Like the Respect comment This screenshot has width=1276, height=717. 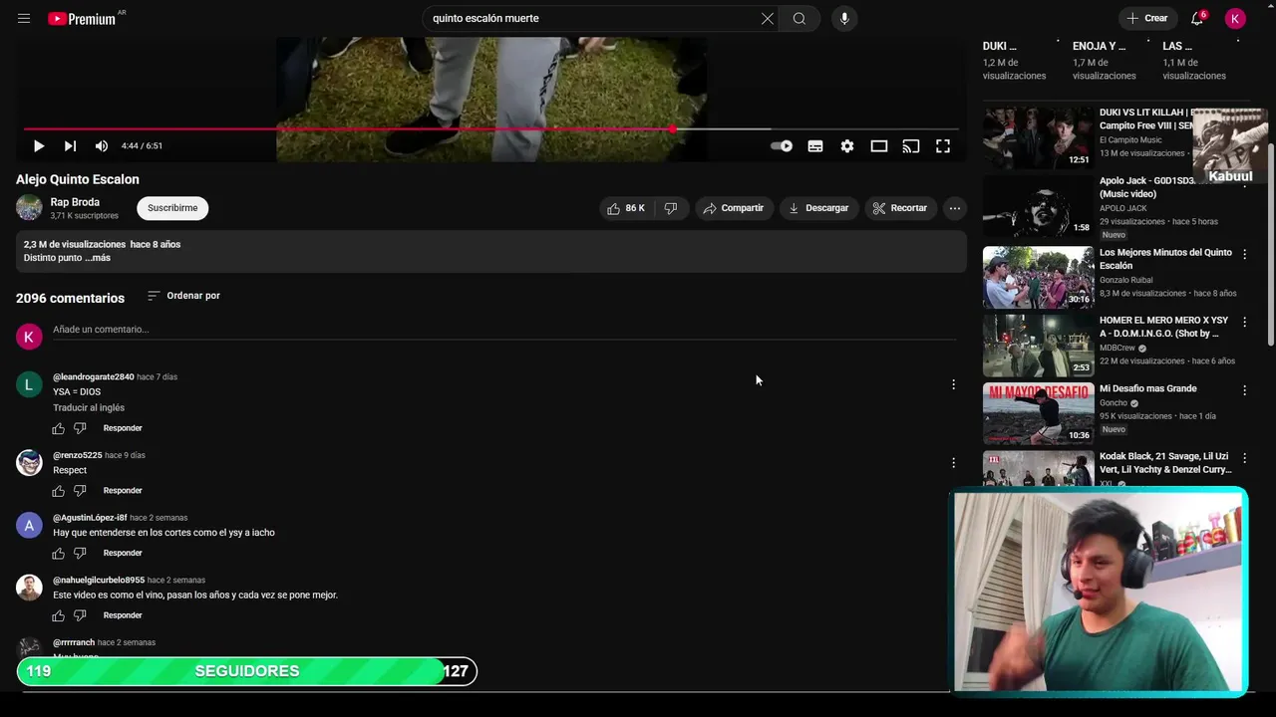click(x=58, y=491)
